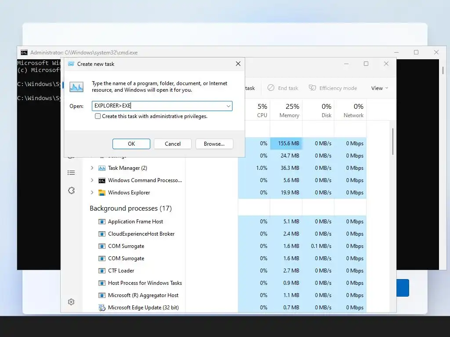Select CloudExperienceHost Broker row text
This screenshot has width=450, height=337.
click(141, 234)
